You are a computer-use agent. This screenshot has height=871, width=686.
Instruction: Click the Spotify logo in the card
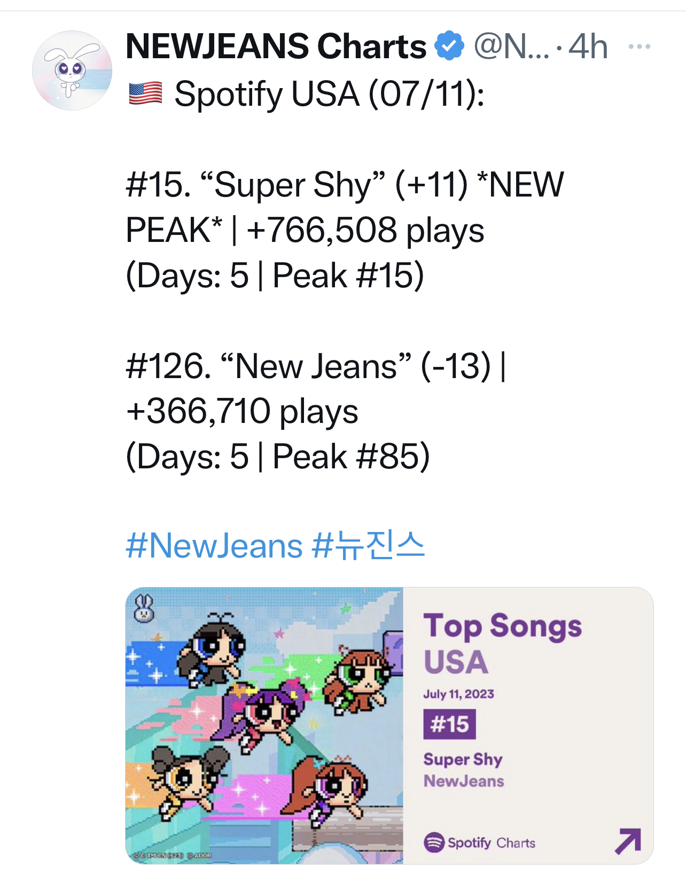(434, 843)
